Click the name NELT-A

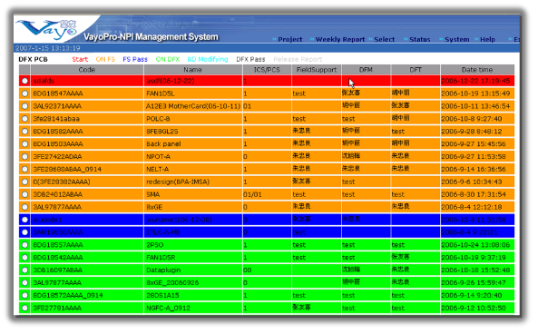[157, 169]
